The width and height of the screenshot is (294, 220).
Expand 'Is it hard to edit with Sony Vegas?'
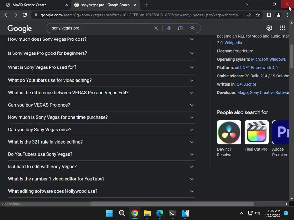(x=101, y=167)
